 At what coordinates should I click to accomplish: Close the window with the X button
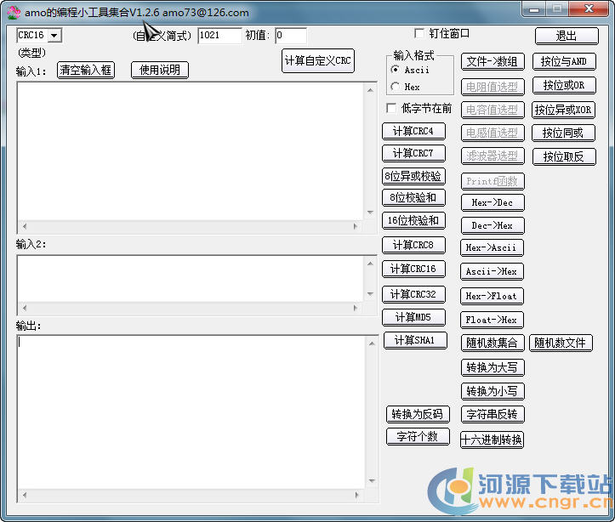tap(589, 9)
